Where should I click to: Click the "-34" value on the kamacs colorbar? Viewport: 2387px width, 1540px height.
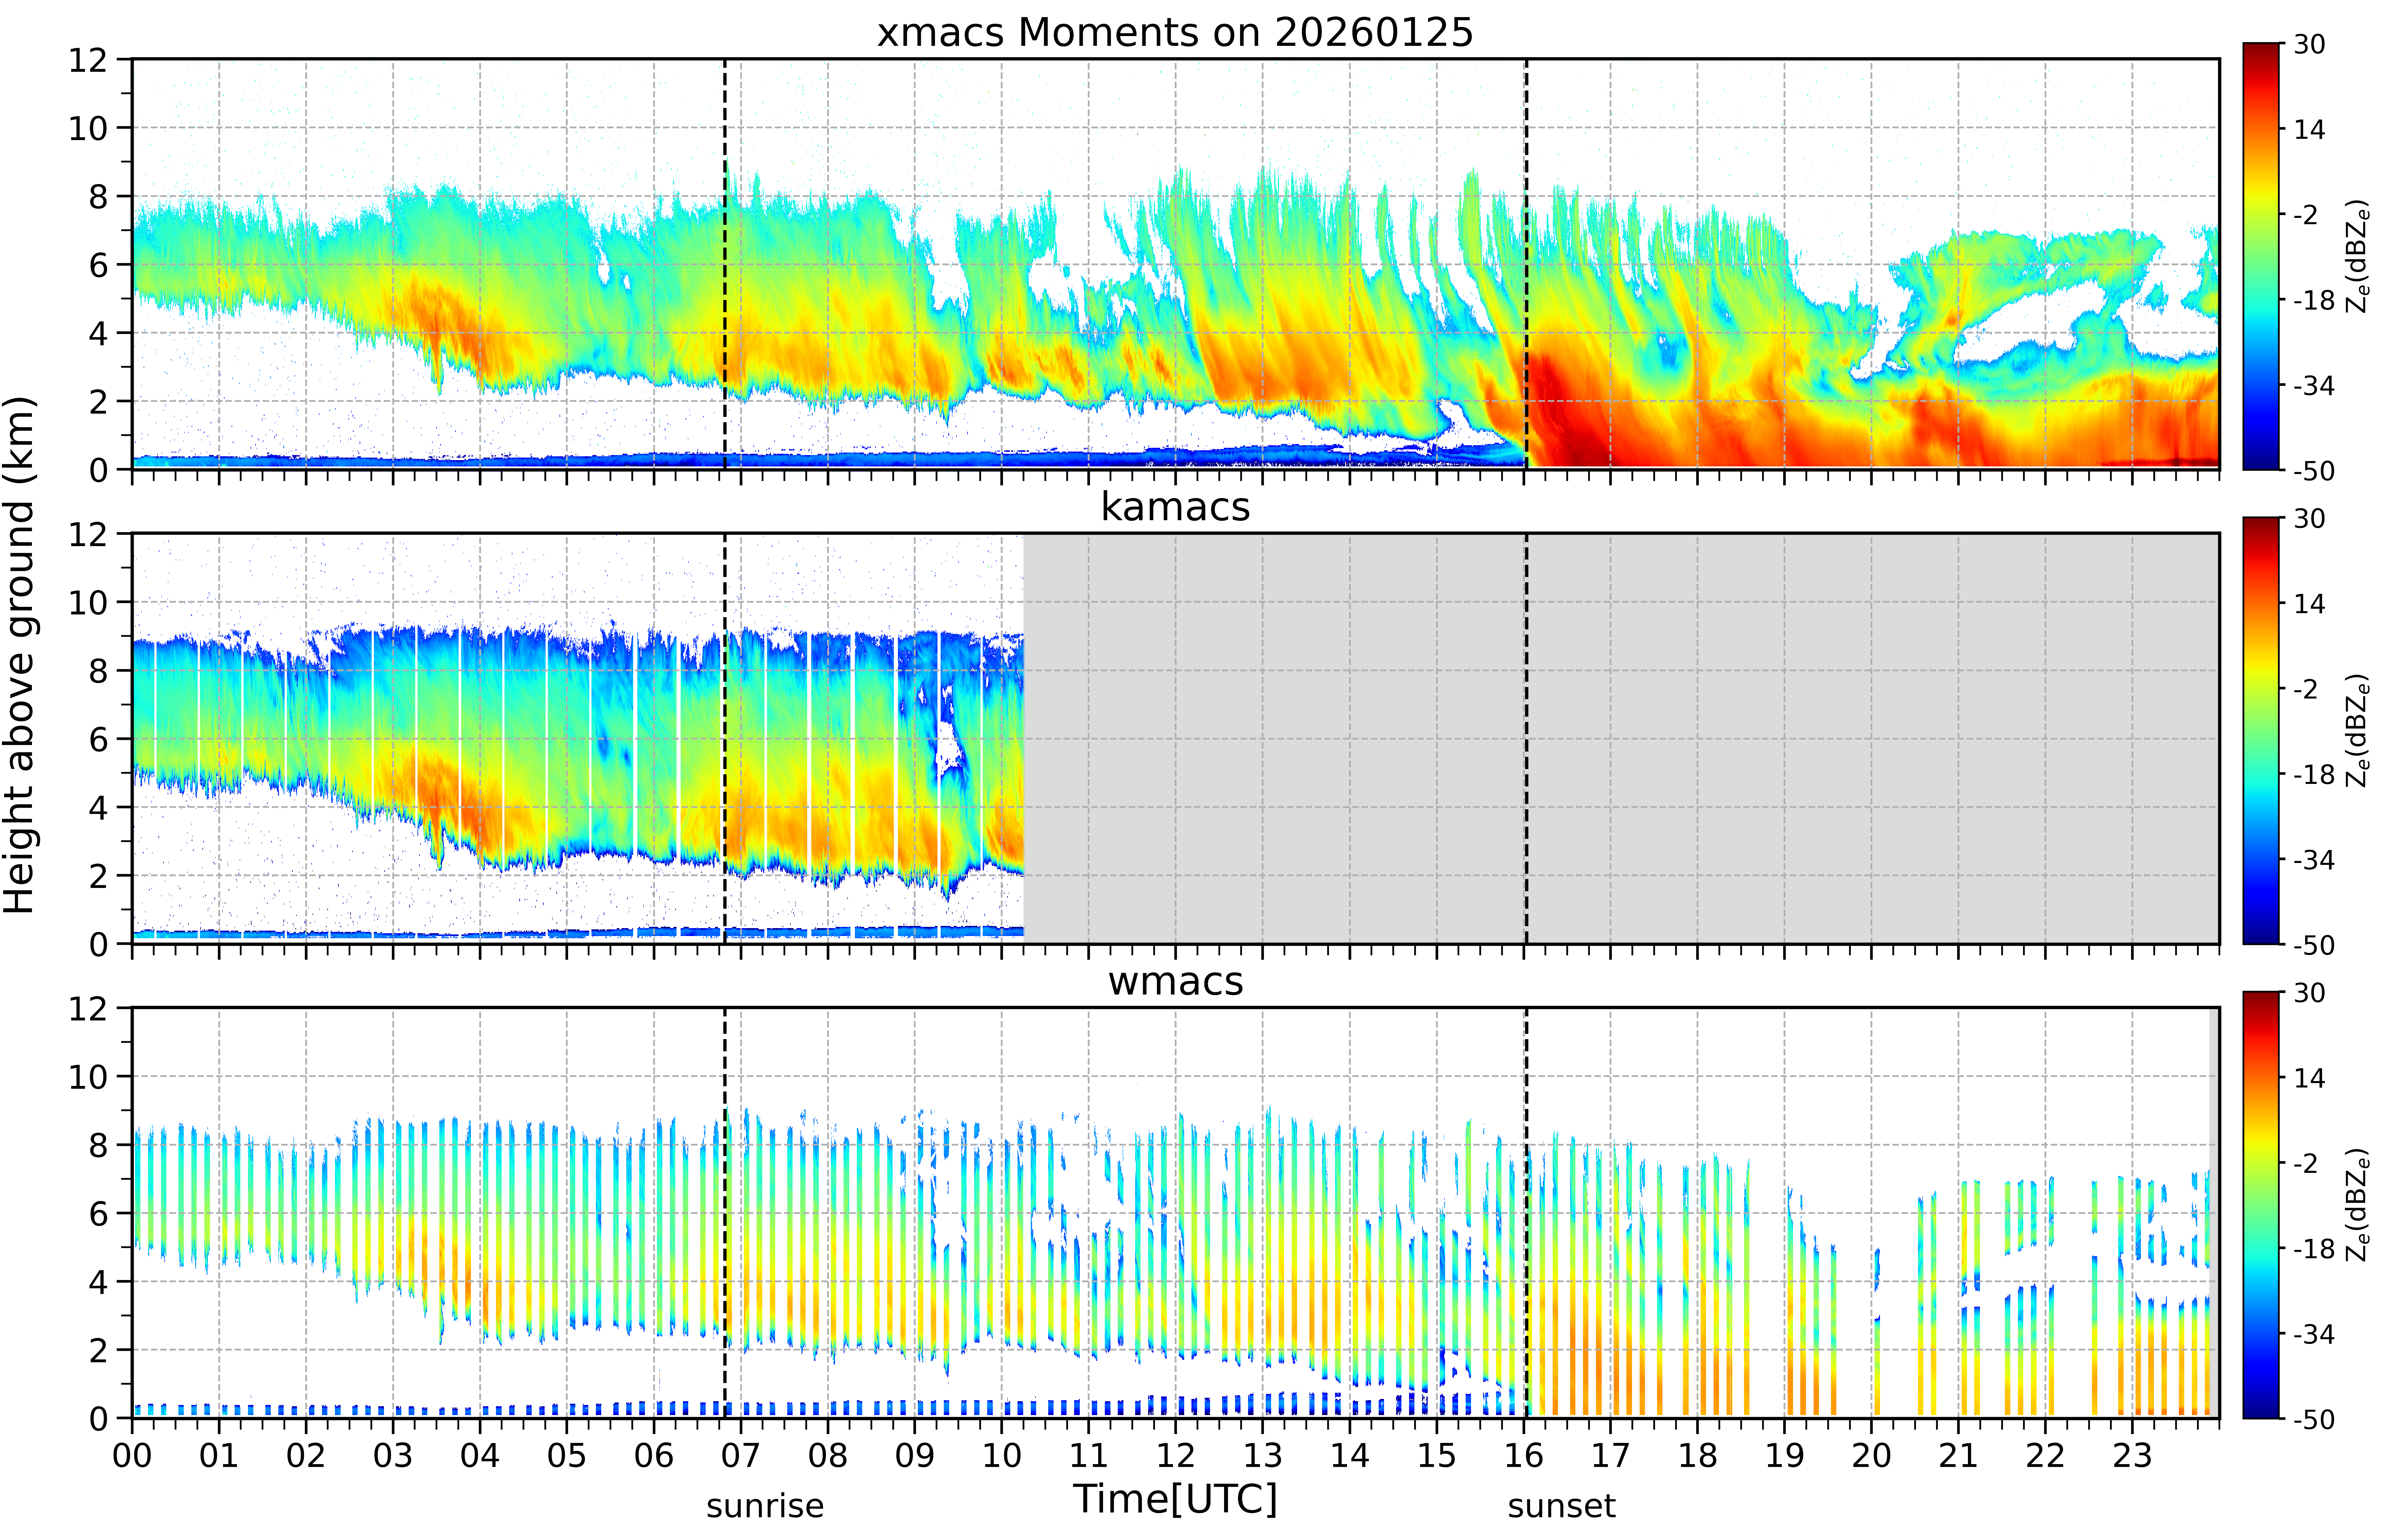[x=2314, y=860]
